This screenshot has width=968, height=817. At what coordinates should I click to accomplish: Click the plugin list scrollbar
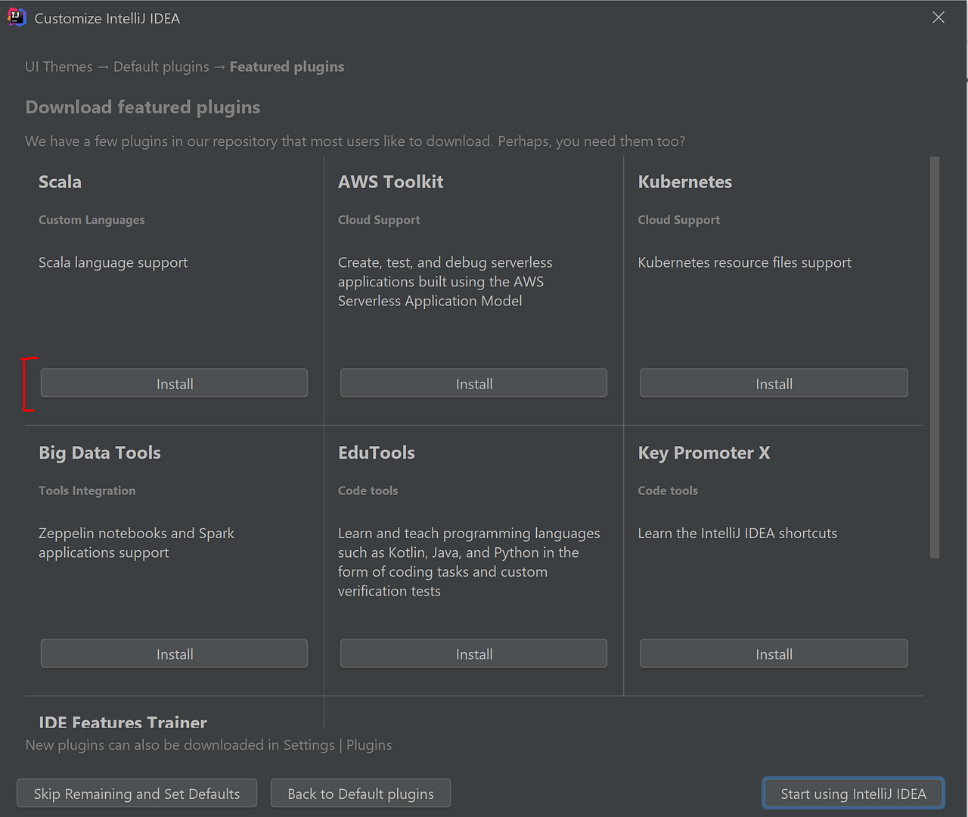tap(935, 355)
